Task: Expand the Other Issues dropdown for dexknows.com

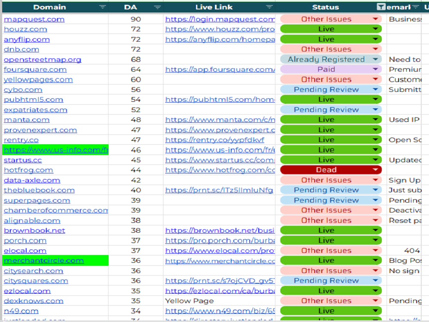Action: click(x=375, y=301)
